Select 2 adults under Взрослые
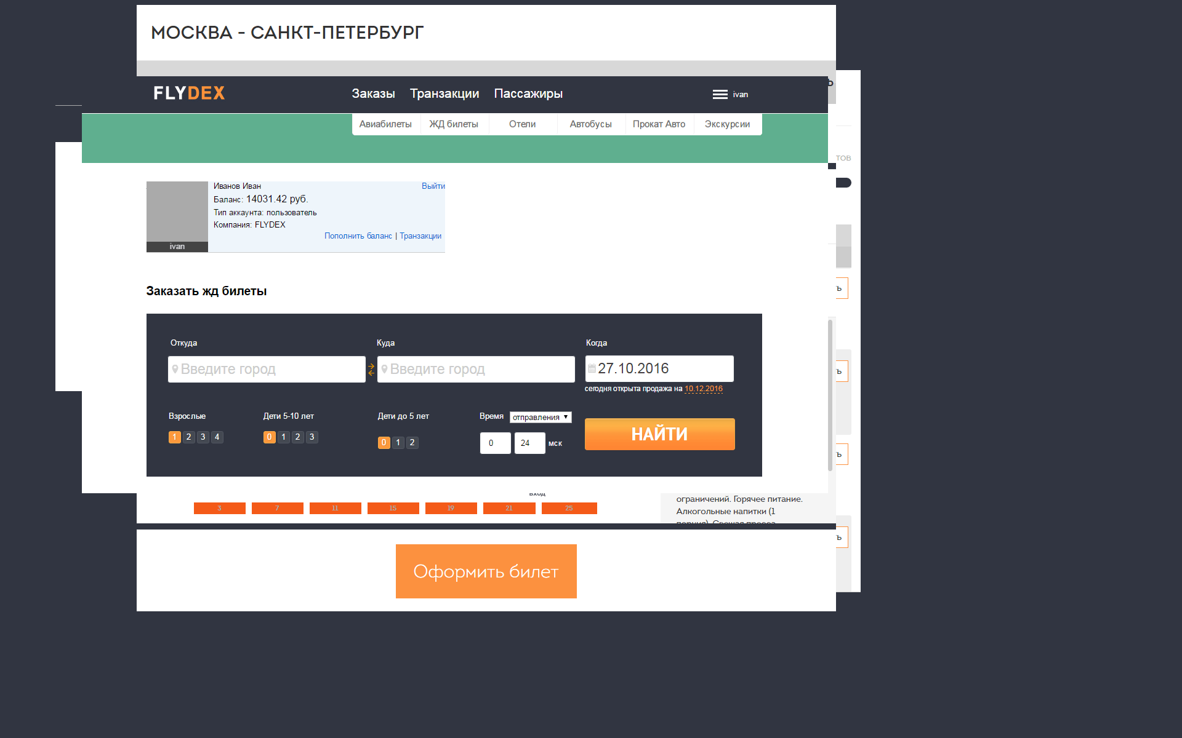This screenshot has height=738, width=1182. coord(189,437)
